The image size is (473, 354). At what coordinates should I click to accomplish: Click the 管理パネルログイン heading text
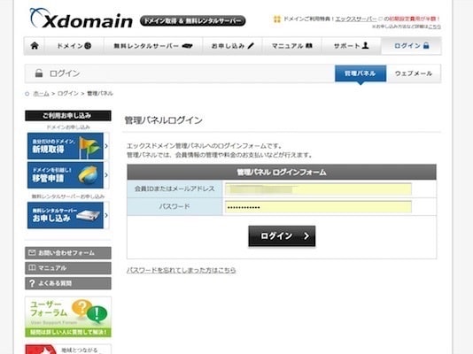point(164,120)
